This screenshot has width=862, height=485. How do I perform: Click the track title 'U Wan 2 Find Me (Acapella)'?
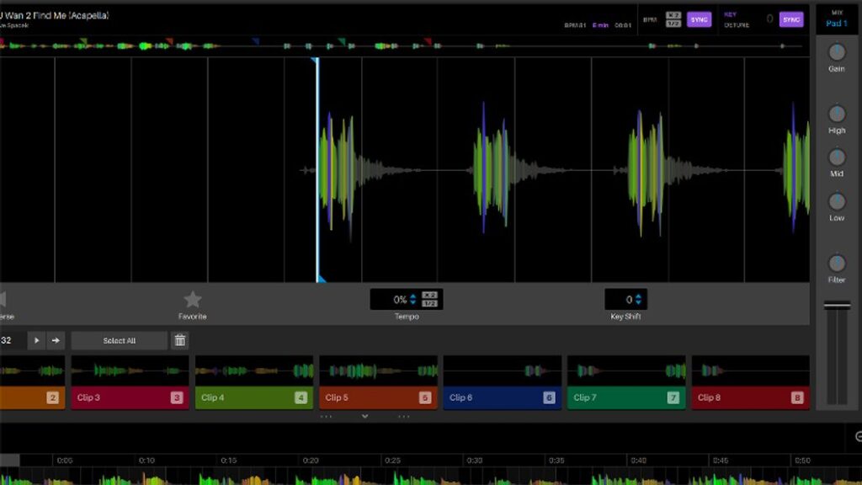click(55, 15)
